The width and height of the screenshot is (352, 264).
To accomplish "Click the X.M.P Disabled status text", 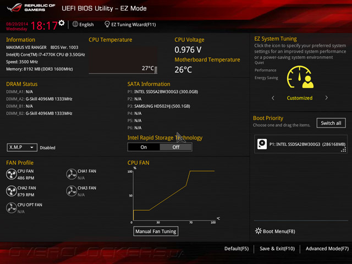I will [x=48, y=148].
